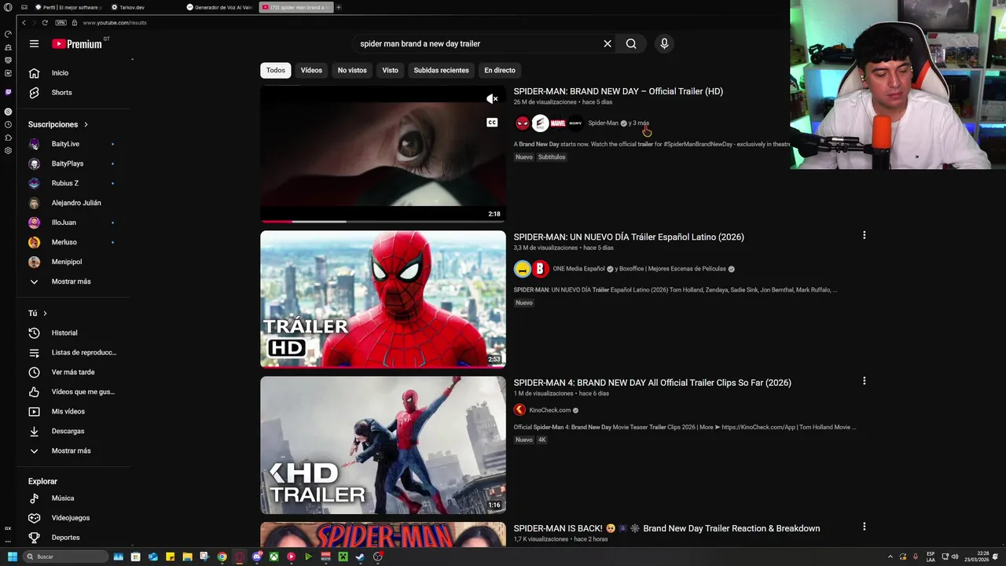This screenshot has height=566, width=1006.
Task: Expand the Tú section chevron
Action: pyautogui.click(x=45, y=314)
